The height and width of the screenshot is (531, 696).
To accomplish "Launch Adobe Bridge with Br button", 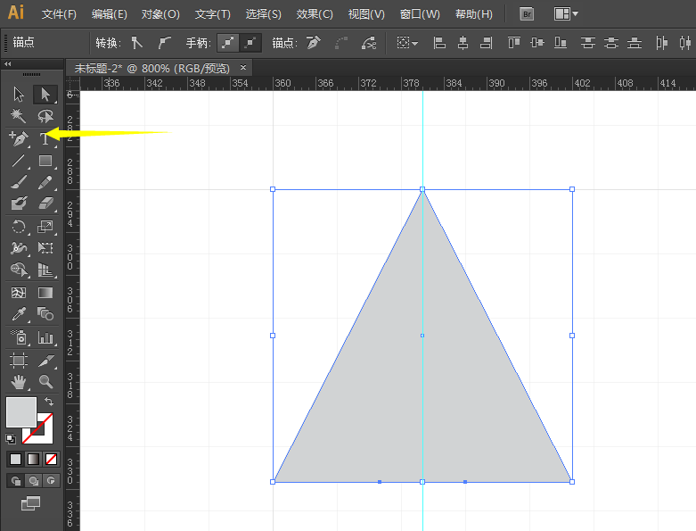I will coord(527,14).
